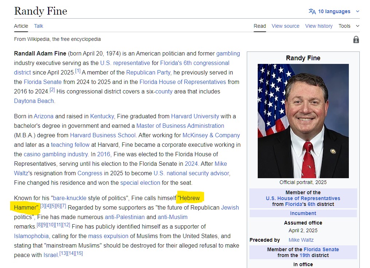Open the Islamophobia link
Screen dimensions: 370x268
pos(31,236)
